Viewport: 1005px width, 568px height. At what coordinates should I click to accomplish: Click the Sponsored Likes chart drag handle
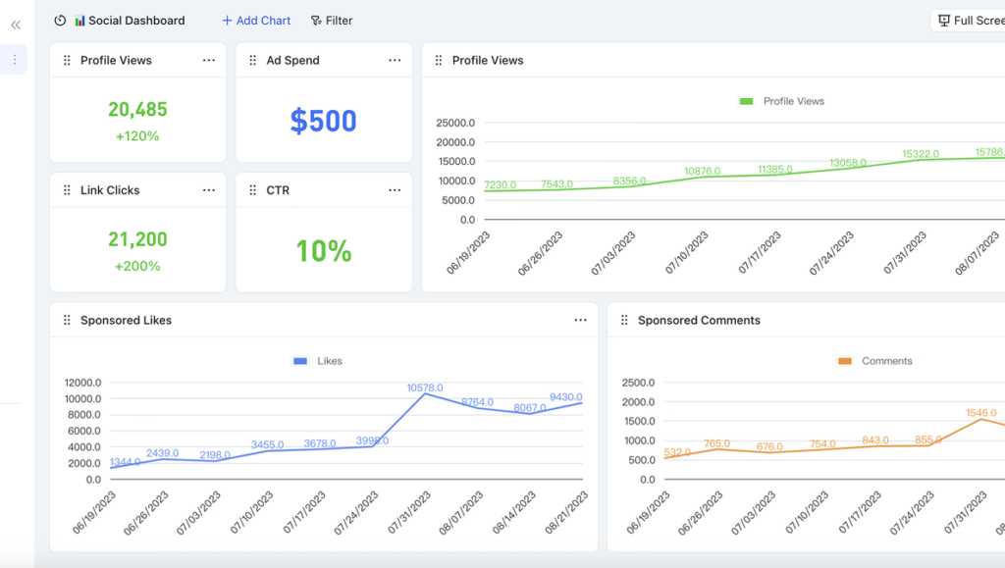pos(67,321)
